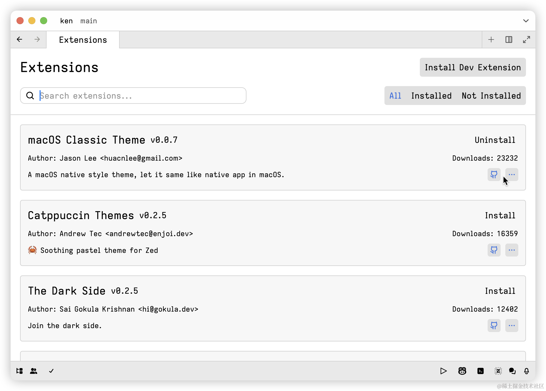Open the GitHub repository for The Dark Side
The width and height of the screenshot is (546, 391).
(x=494, y=326)
